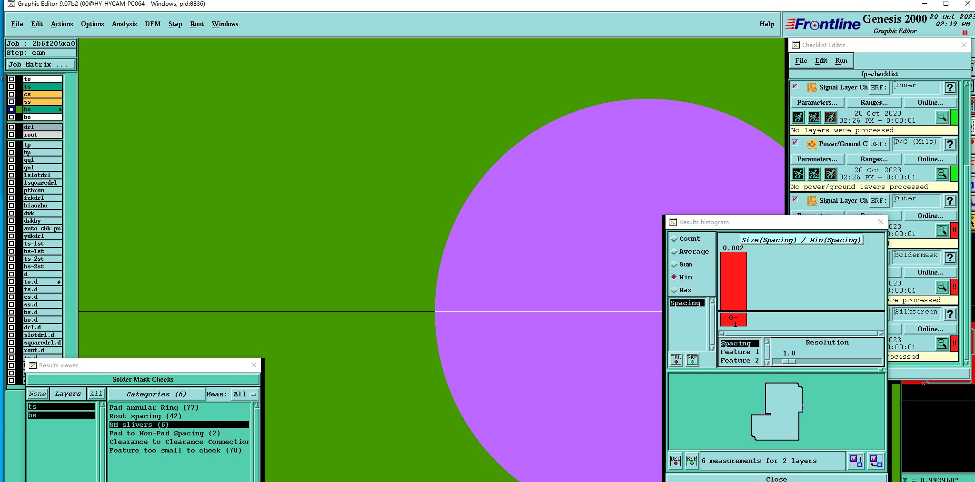
Task: Open Online... for Soldermask check
Action: [x=930, y=273]
